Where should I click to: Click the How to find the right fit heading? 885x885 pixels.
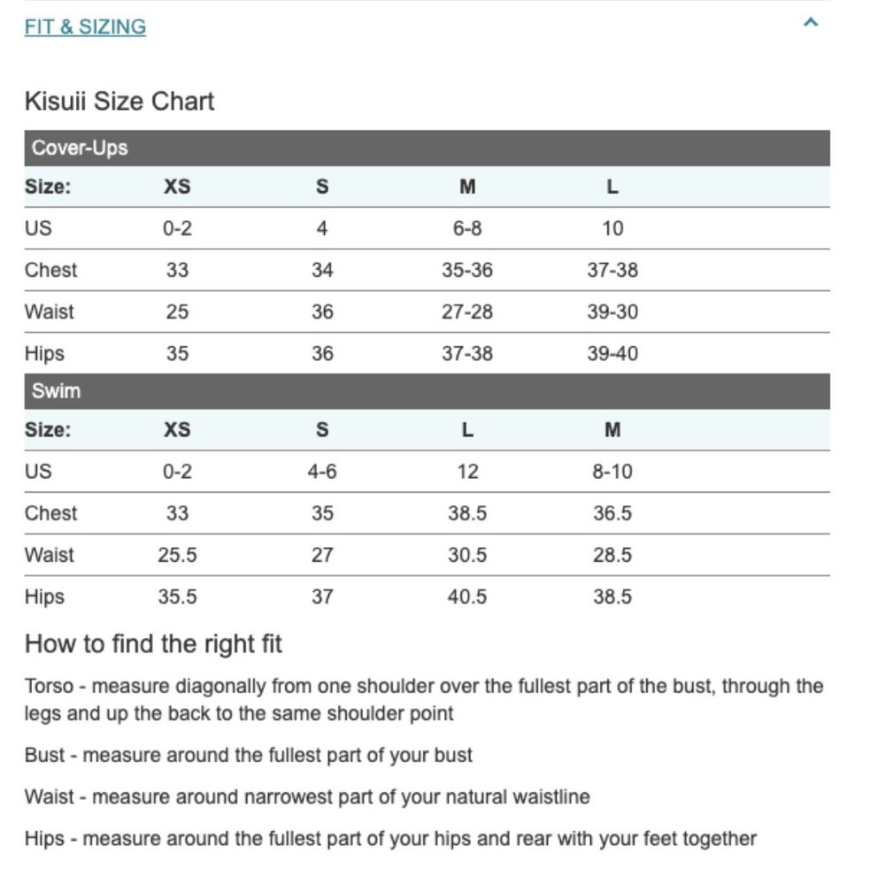153,643
